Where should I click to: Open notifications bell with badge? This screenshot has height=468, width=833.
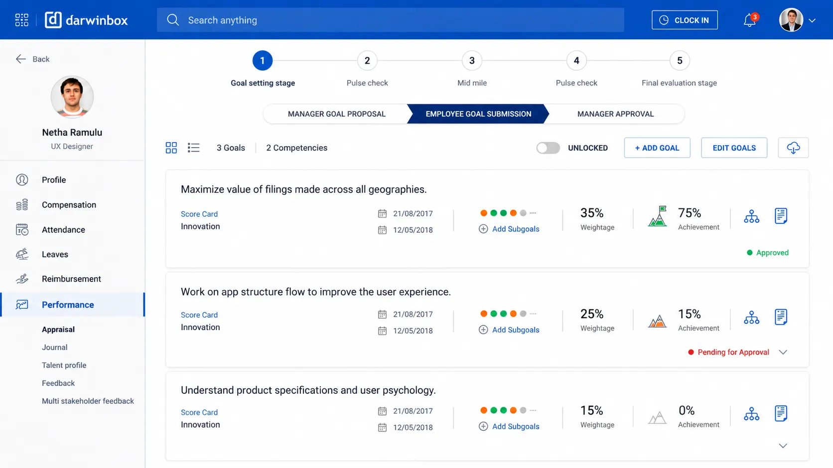[750, 20]
